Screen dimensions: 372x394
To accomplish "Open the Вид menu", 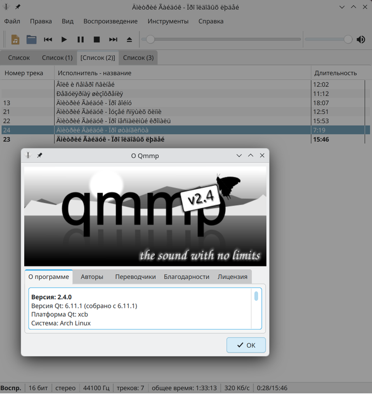I will click(x=68, y=21).
